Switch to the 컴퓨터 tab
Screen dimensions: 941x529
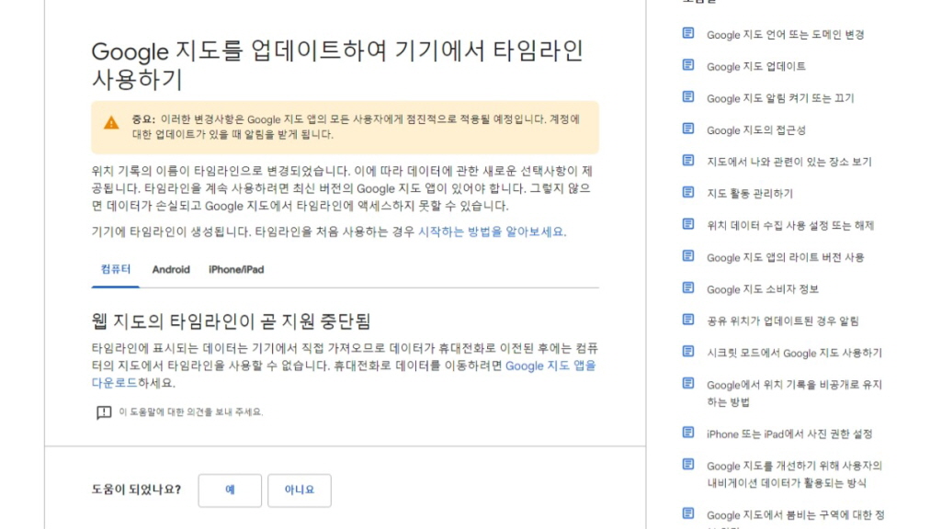click(x=115, y=269)
